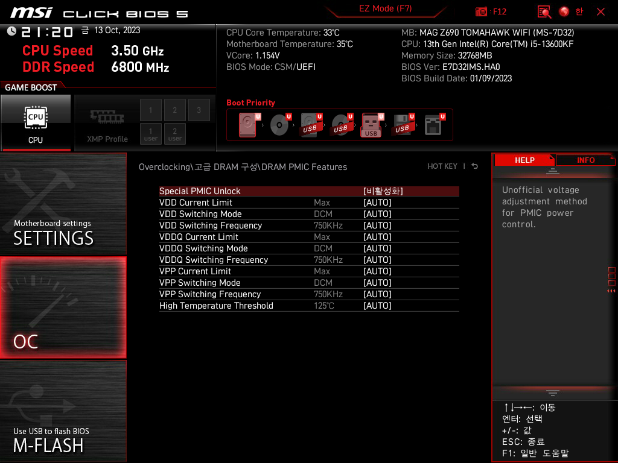Click the HOT KEY label

[x=442, y=166]
